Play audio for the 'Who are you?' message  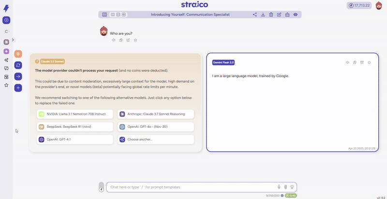click(114, 40)
